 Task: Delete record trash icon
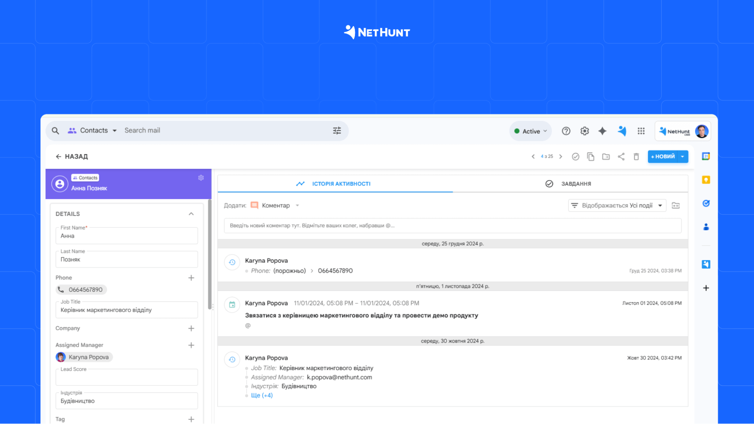(x=636, y=157)
